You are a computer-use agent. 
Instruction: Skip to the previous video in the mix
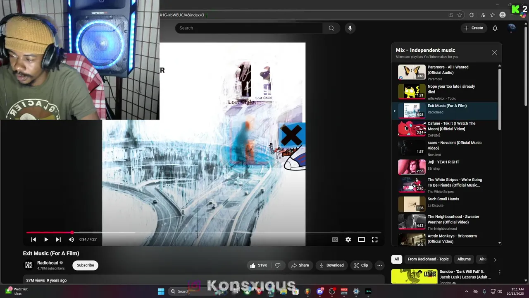point(33,239)
